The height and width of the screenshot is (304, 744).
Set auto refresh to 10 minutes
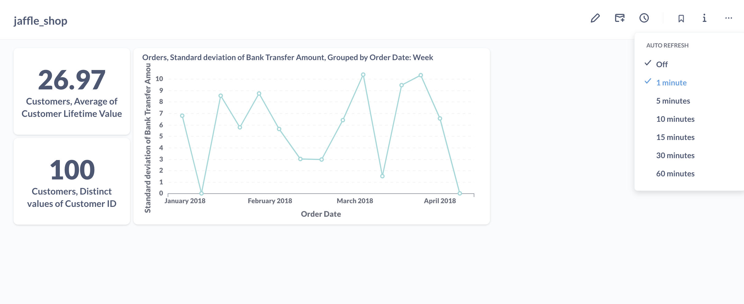tap(675, 119)
